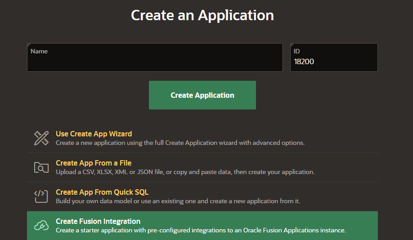Open the Use Create App Wizard link
This screenshot has width=413, height=240.
tap(94, 134)
